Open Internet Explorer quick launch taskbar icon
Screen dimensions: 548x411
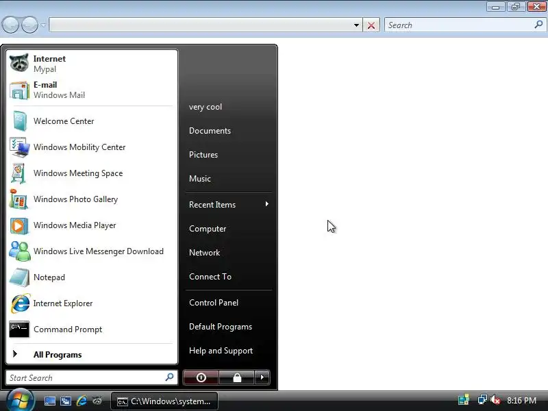pyautogui.click(x=82, y=401)
